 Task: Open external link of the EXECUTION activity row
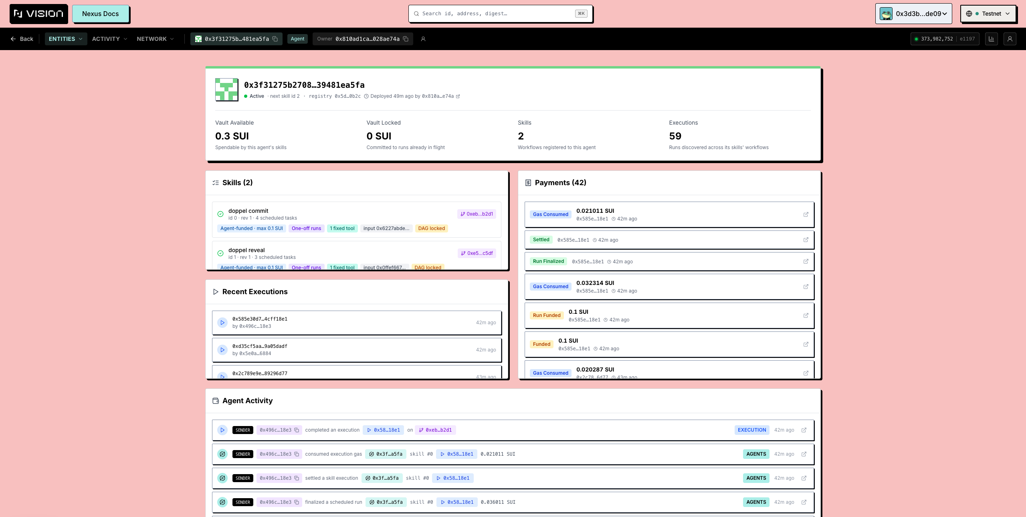804,430
